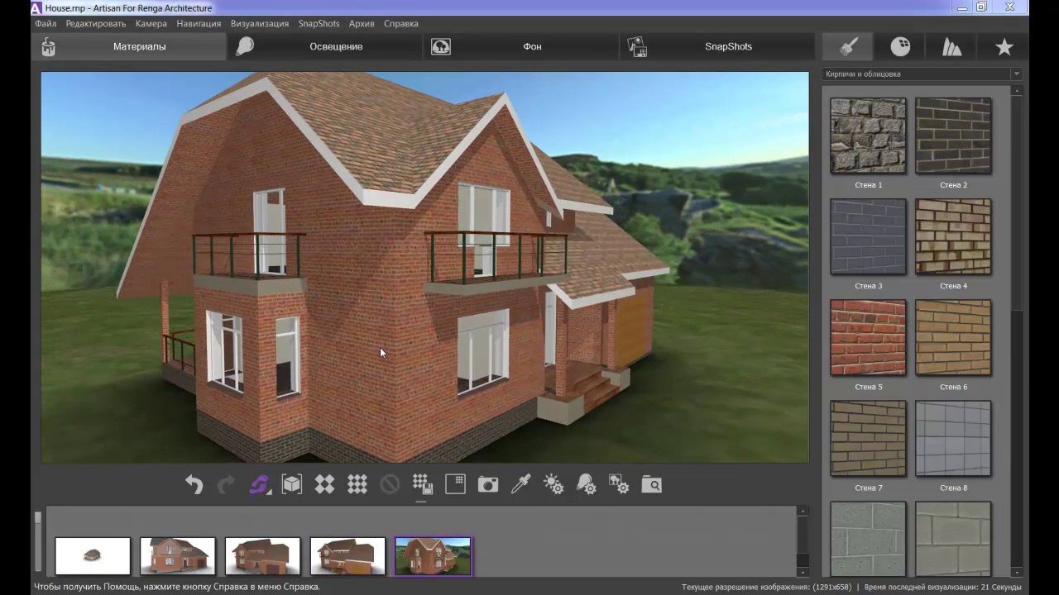Open the paintbrush materials library tab

point(848,47)
